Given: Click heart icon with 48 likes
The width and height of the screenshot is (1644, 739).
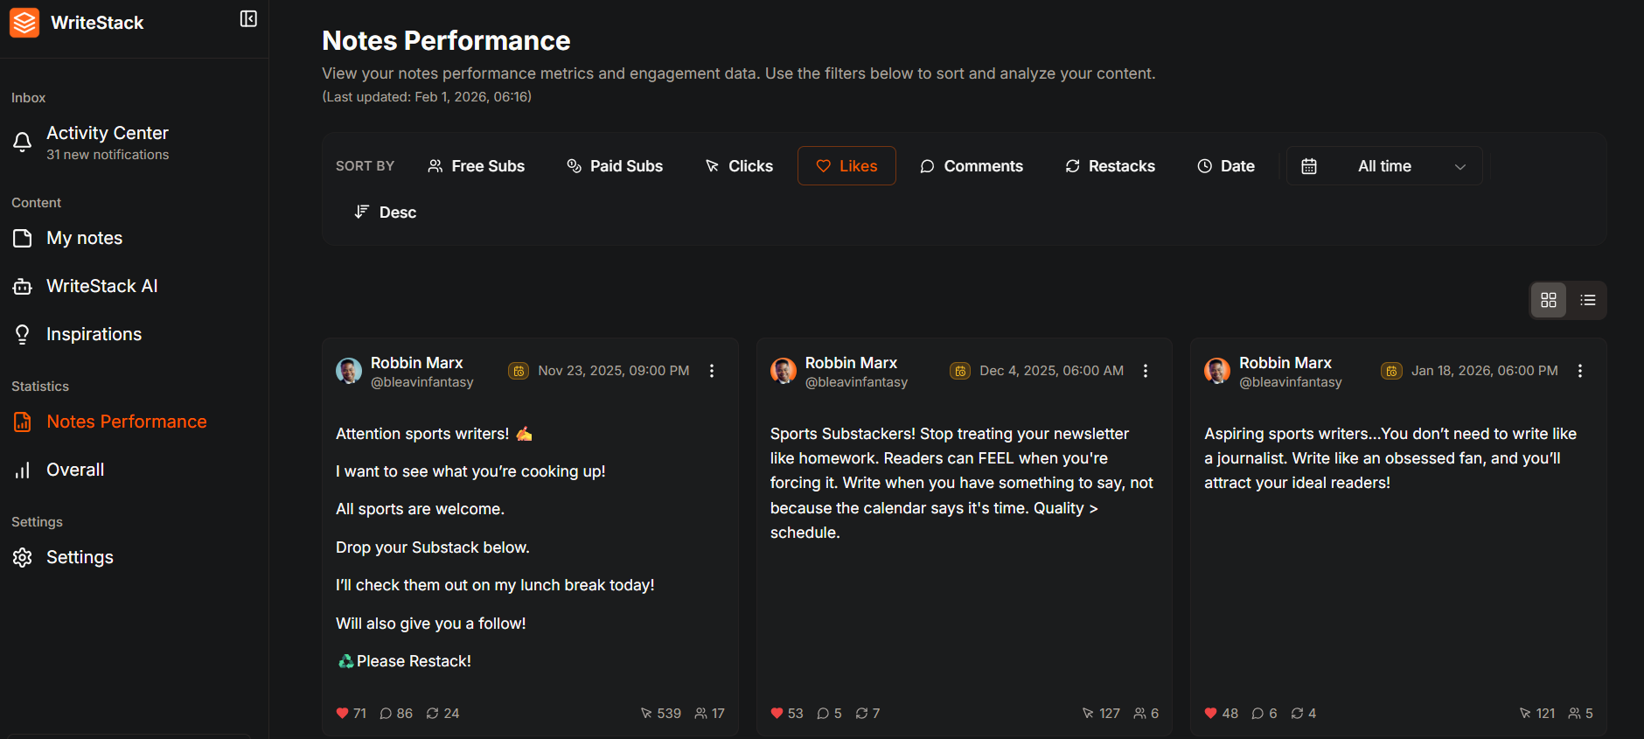Looking at the screenshot, I should pyautogui.click(x=1211, y=714).
